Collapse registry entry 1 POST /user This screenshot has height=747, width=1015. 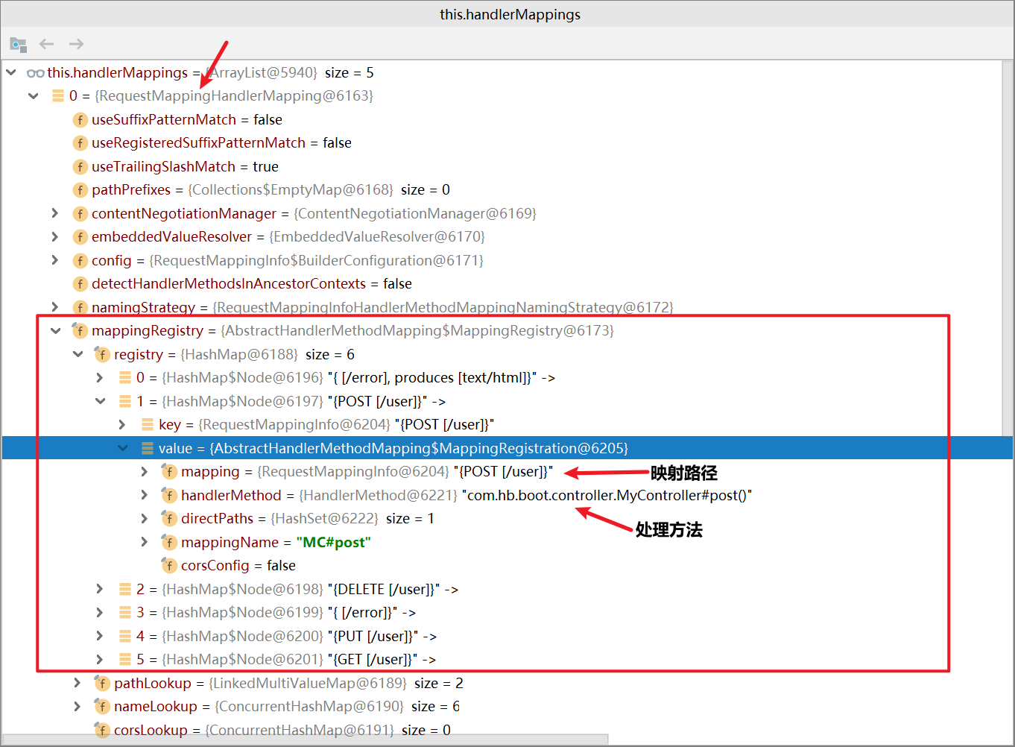[101, 401]
